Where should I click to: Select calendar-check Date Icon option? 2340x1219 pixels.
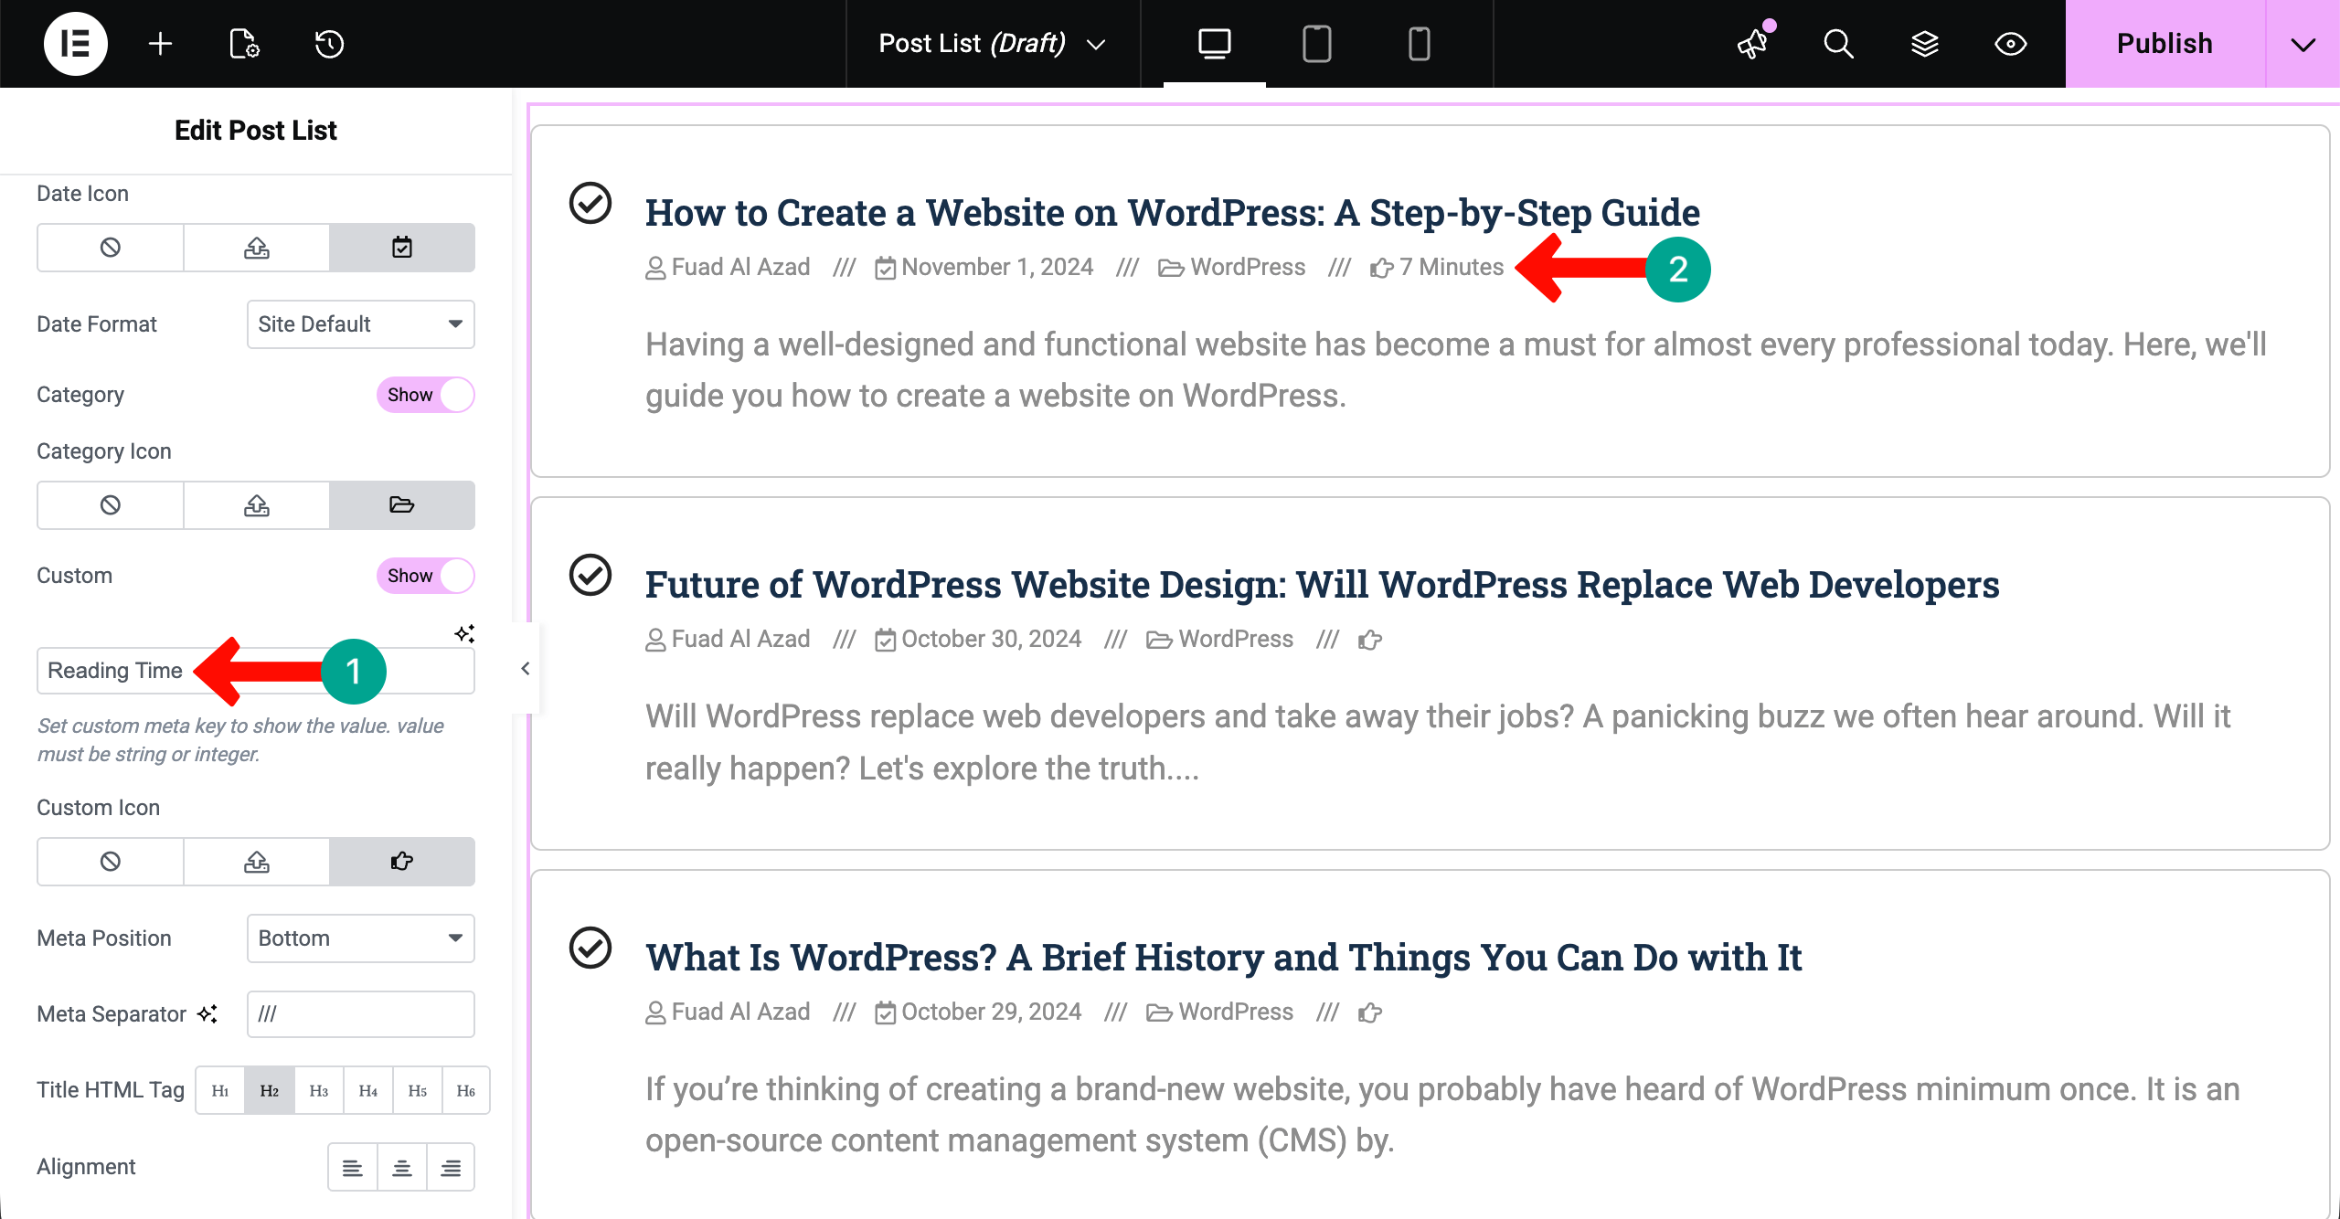[x=401, y=248]
